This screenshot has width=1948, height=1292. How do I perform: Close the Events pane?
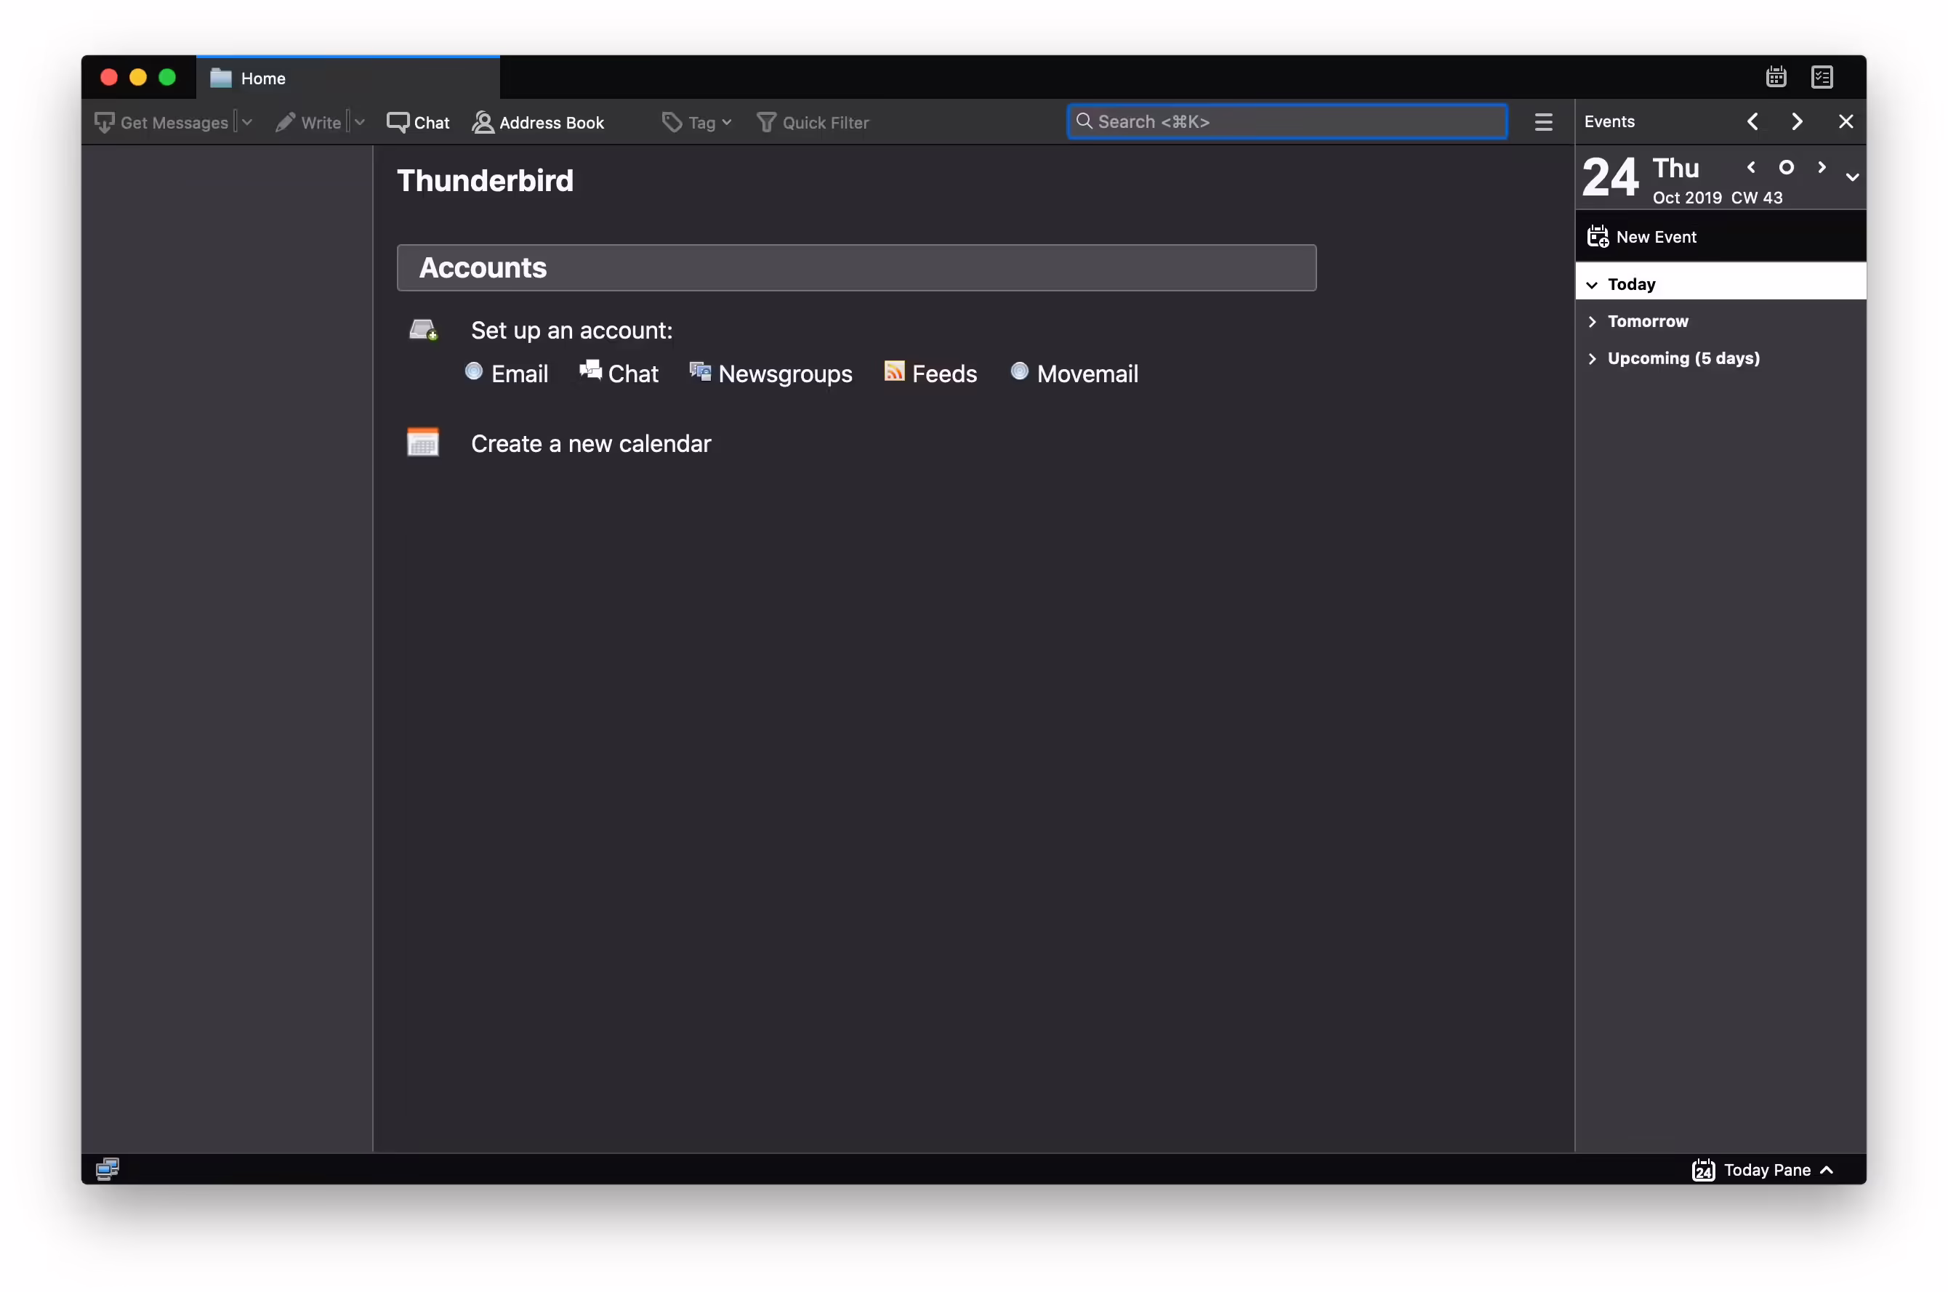coord(1846,122)
